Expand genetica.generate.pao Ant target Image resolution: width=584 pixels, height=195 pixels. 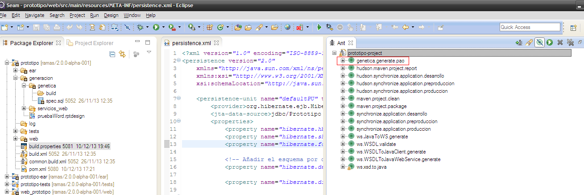[x=343, y=61]
